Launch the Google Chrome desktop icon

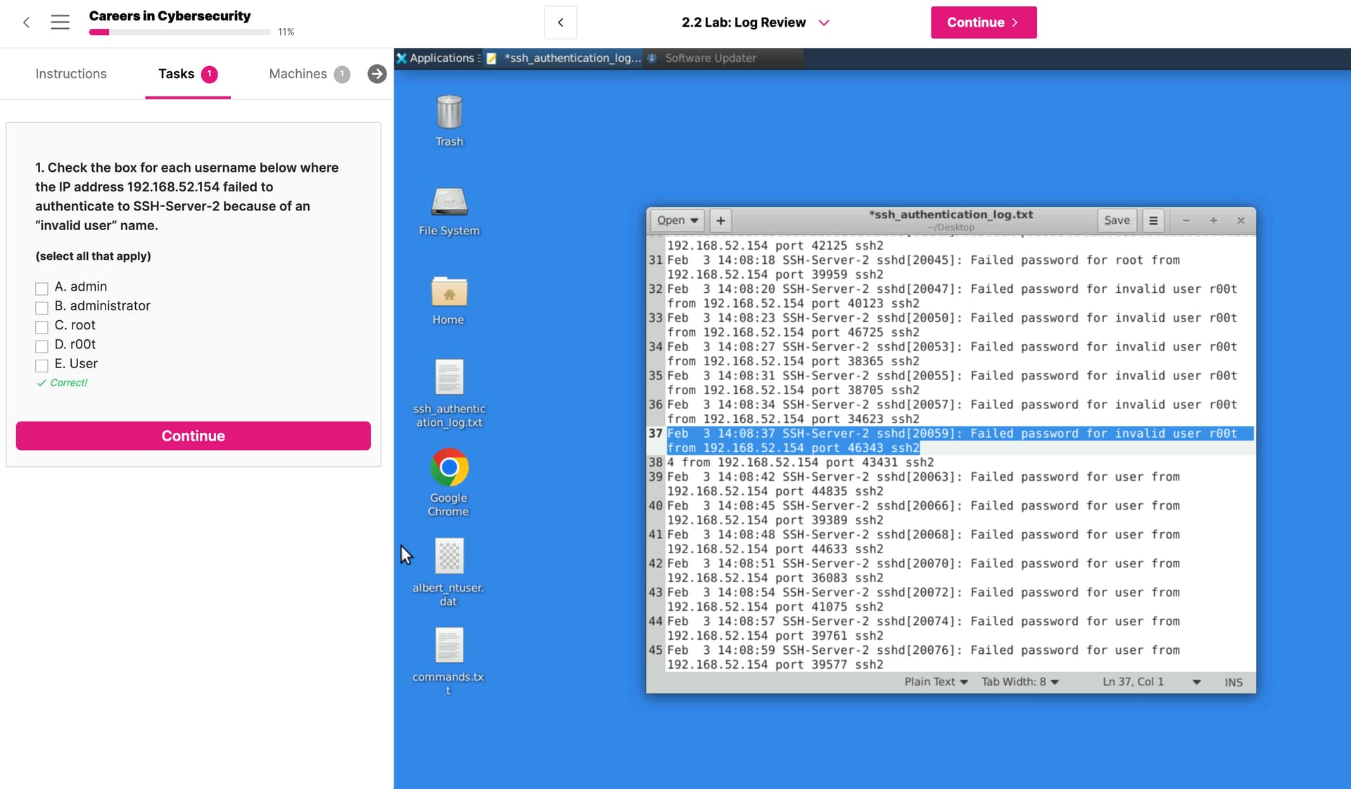[x=449, y=468]
